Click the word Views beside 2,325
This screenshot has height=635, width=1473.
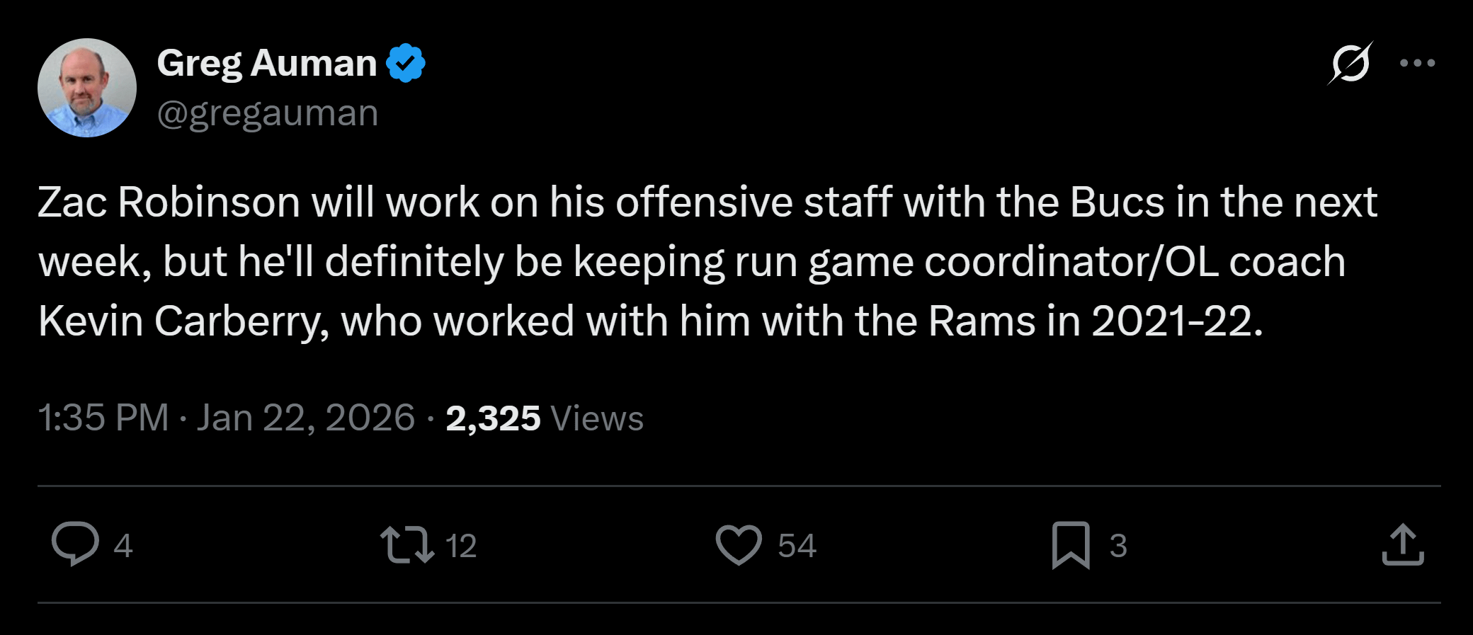click(597, 418)
